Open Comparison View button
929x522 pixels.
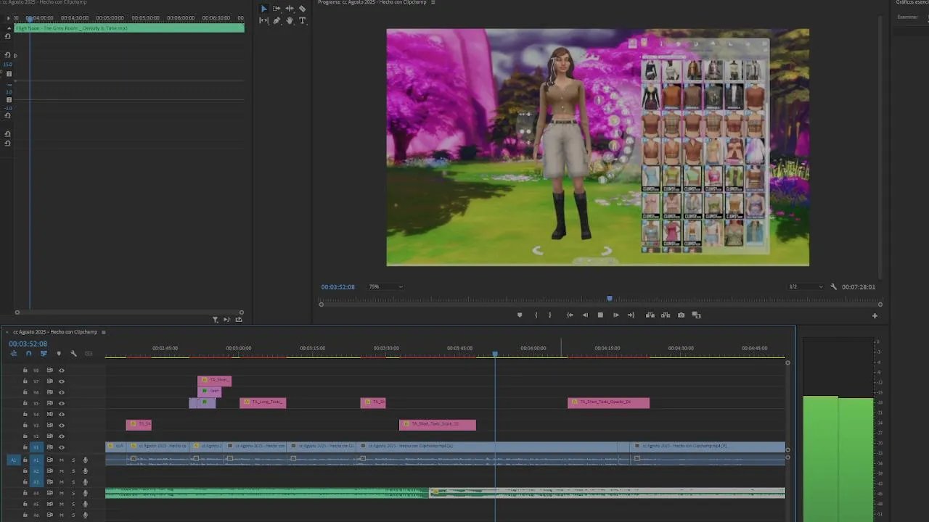click(697, 315)
